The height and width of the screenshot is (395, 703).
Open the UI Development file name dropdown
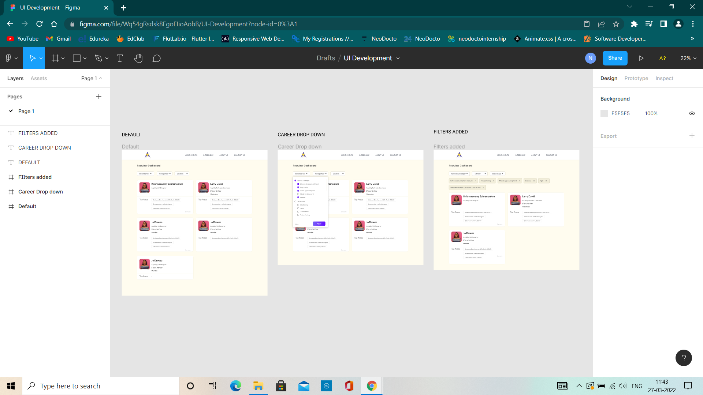[398, 58]
